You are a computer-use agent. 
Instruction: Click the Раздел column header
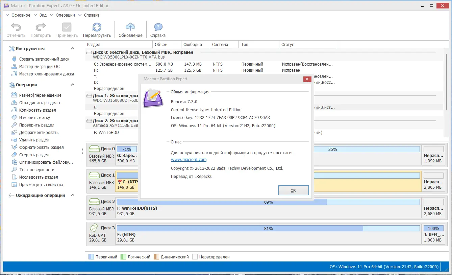119,45
